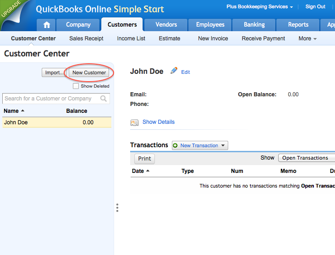Click the Name column sort arrow
Screen dimensions: 335x255
click(22, 111)
